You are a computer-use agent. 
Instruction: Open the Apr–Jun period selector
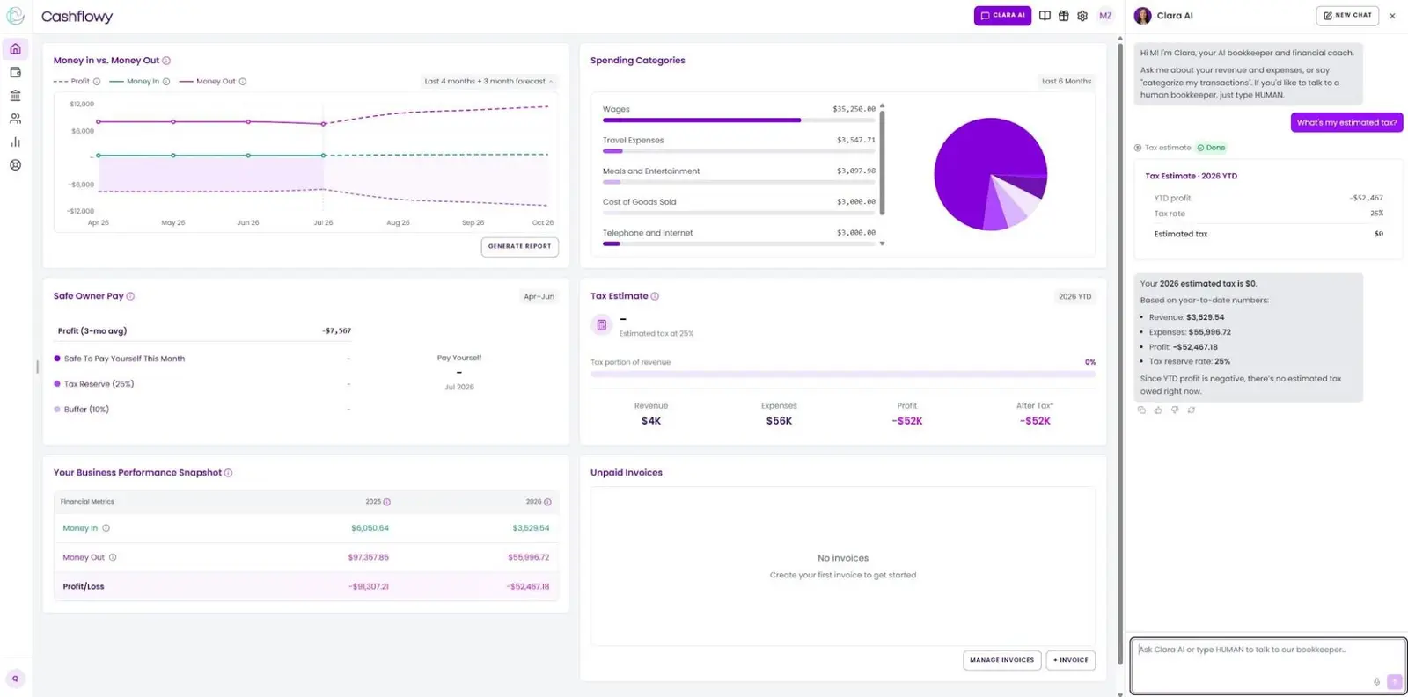tap(539, 297)
